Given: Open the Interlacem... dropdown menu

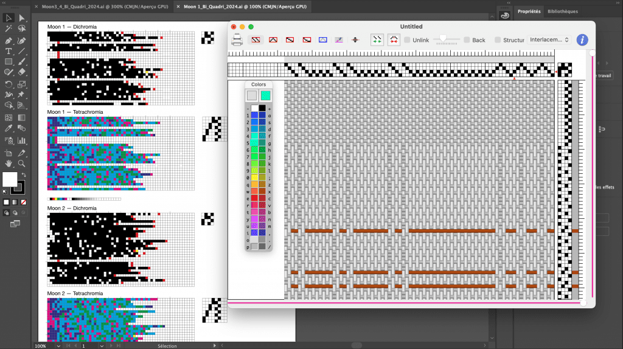Looking at the screenshot, I should (x=549, y=40).
